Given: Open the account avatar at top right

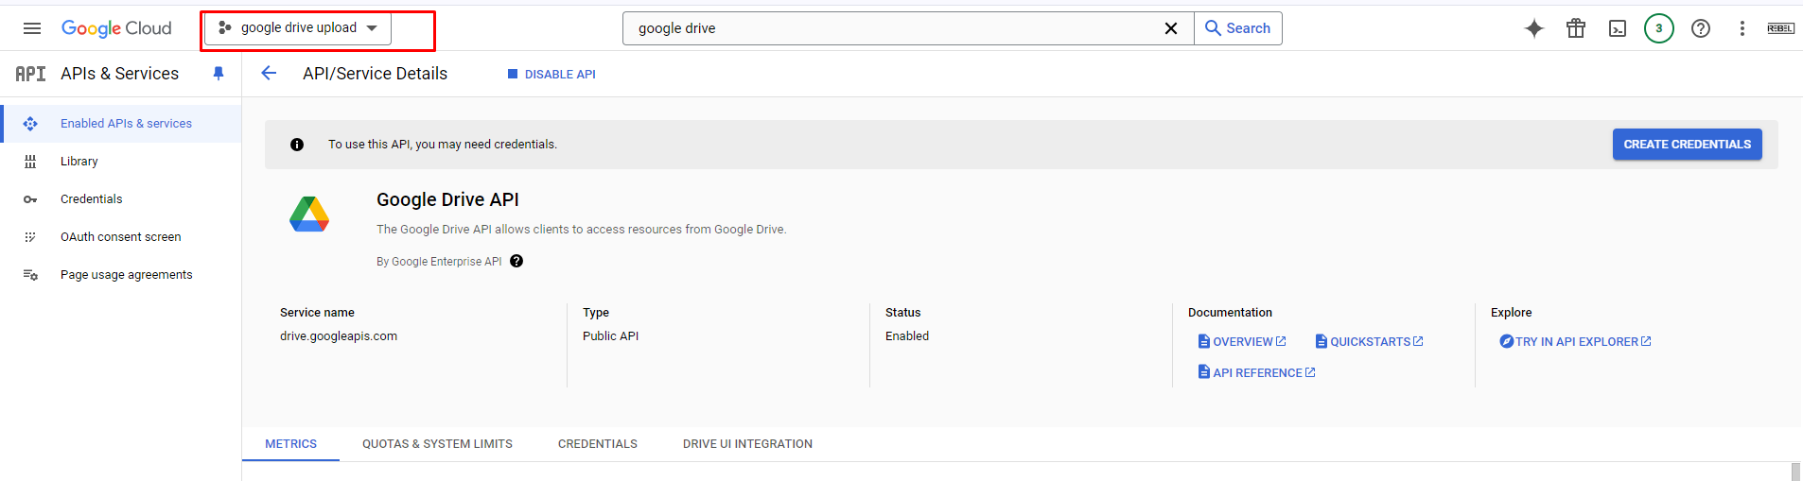Looking at the screenshot, I should [x=1780, y=28].
